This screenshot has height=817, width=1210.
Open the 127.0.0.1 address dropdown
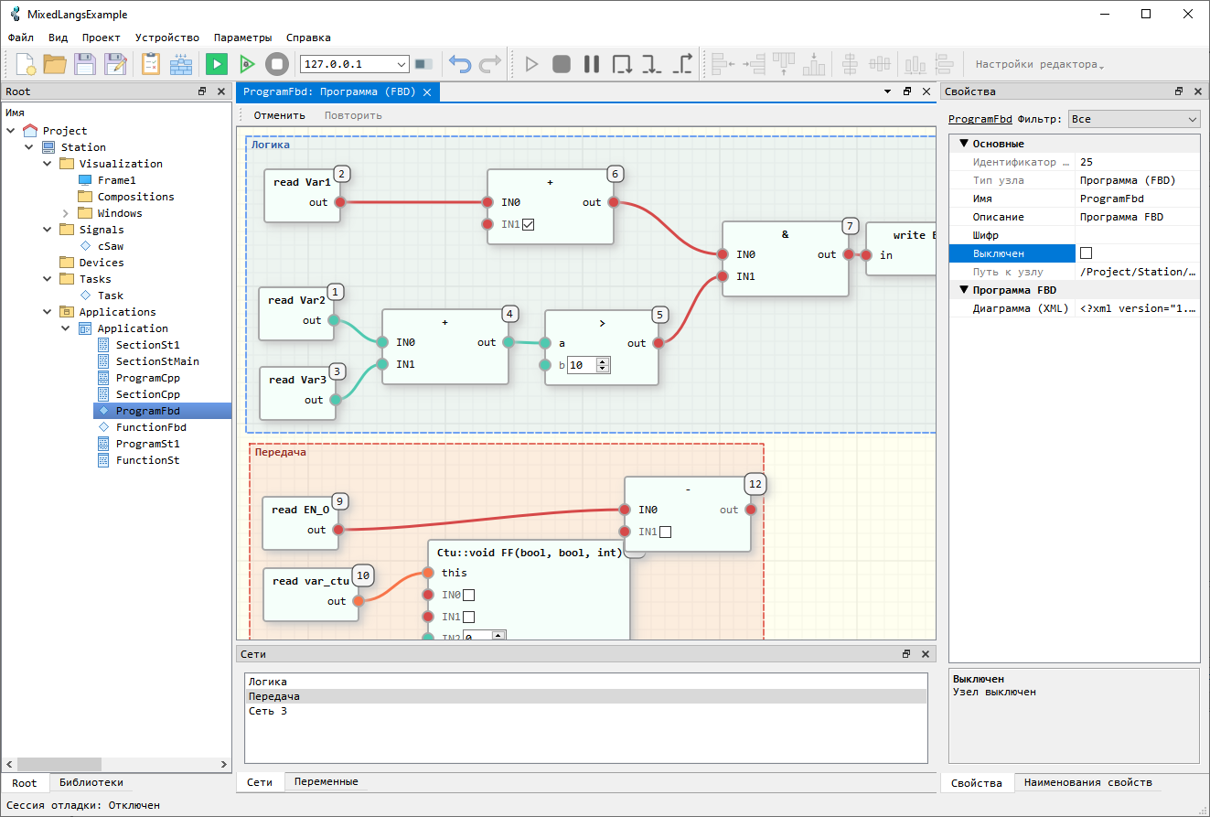(x=401, y=64)
